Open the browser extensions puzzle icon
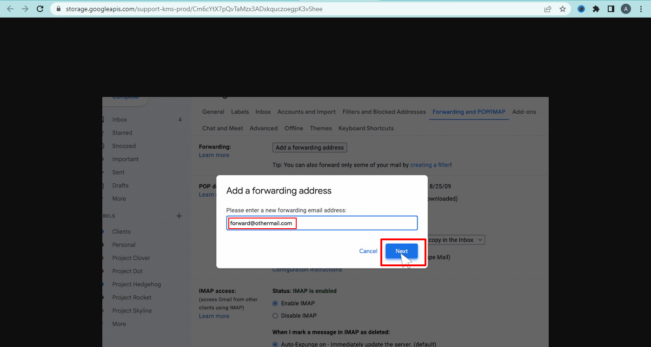This screenshot has height=347, width=651. (596, 8)
